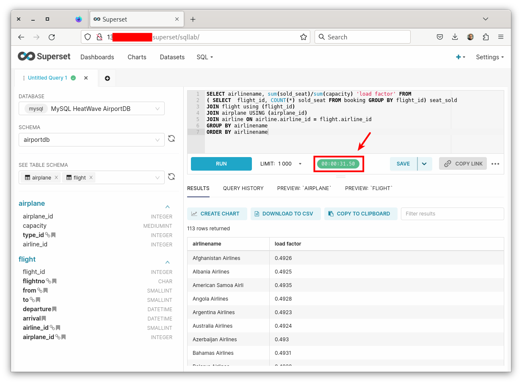Open the SCHEMA dropdown airportdb

click(x=91, y=140)
